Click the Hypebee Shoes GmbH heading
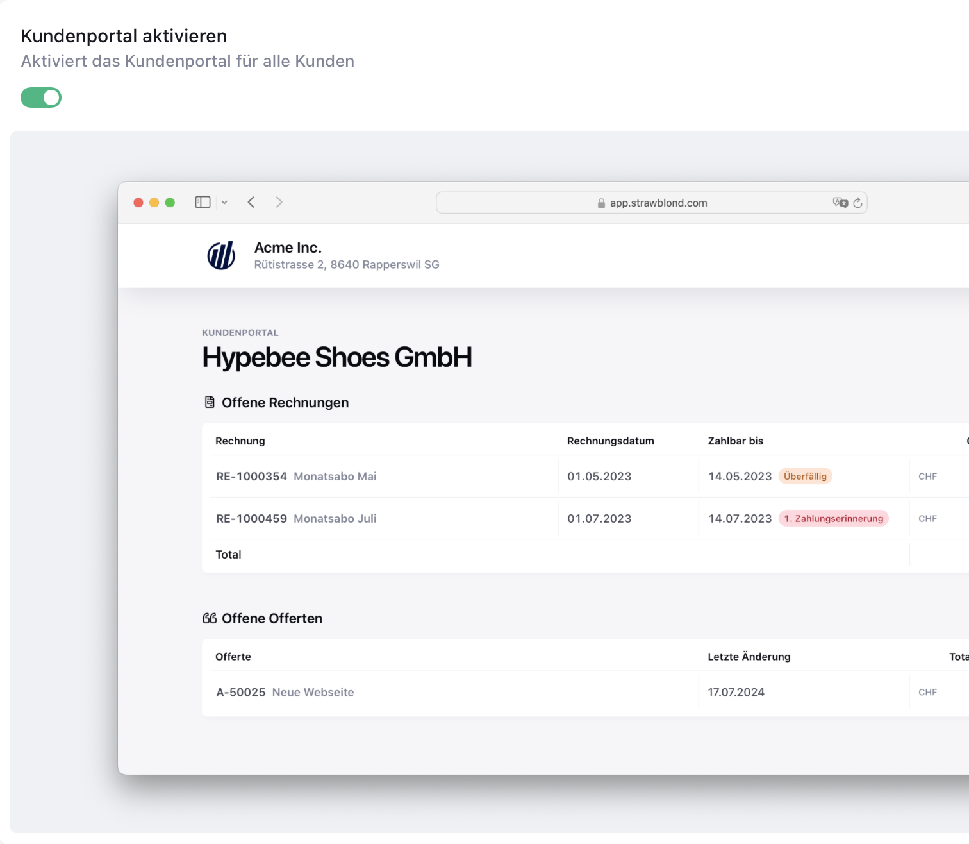This screenshot has height=844, width=969. click(x=337, y=357)
